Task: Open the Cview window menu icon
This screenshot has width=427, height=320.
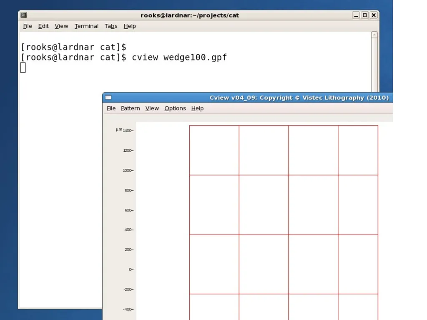Action: pos(108,97)
